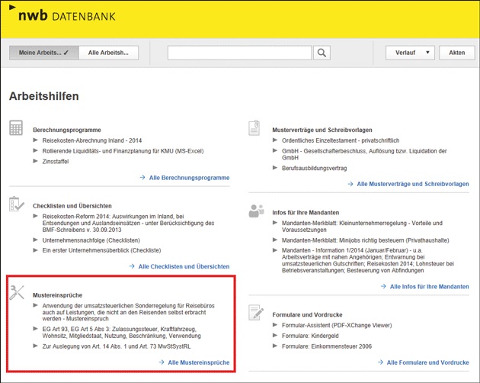This screenshot has height=383, width=480.
Task: Click the people icon beside Infos für Ihre Mandanten
Action: (256, 211)
